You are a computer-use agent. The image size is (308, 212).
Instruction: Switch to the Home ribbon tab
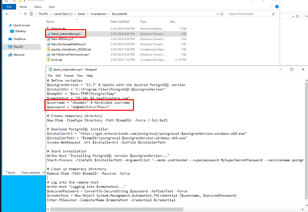(23, 7)
